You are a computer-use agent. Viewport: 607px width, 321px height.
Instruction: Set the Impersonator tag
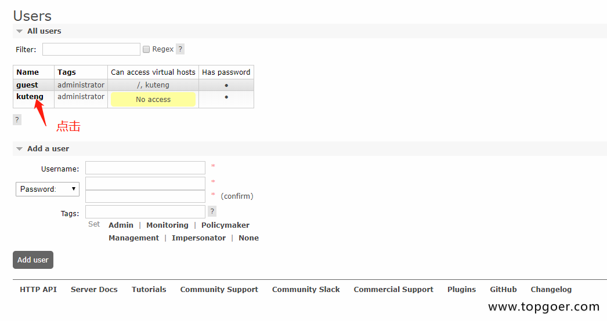198,238
